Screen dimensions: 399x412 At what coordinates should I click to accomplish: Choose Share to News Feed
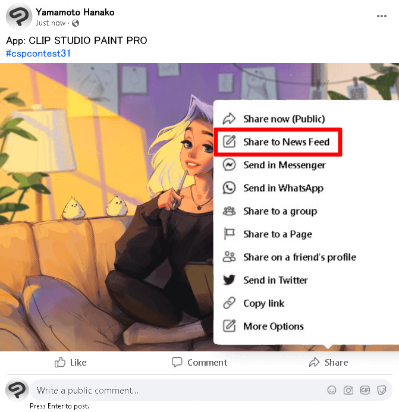278,142
